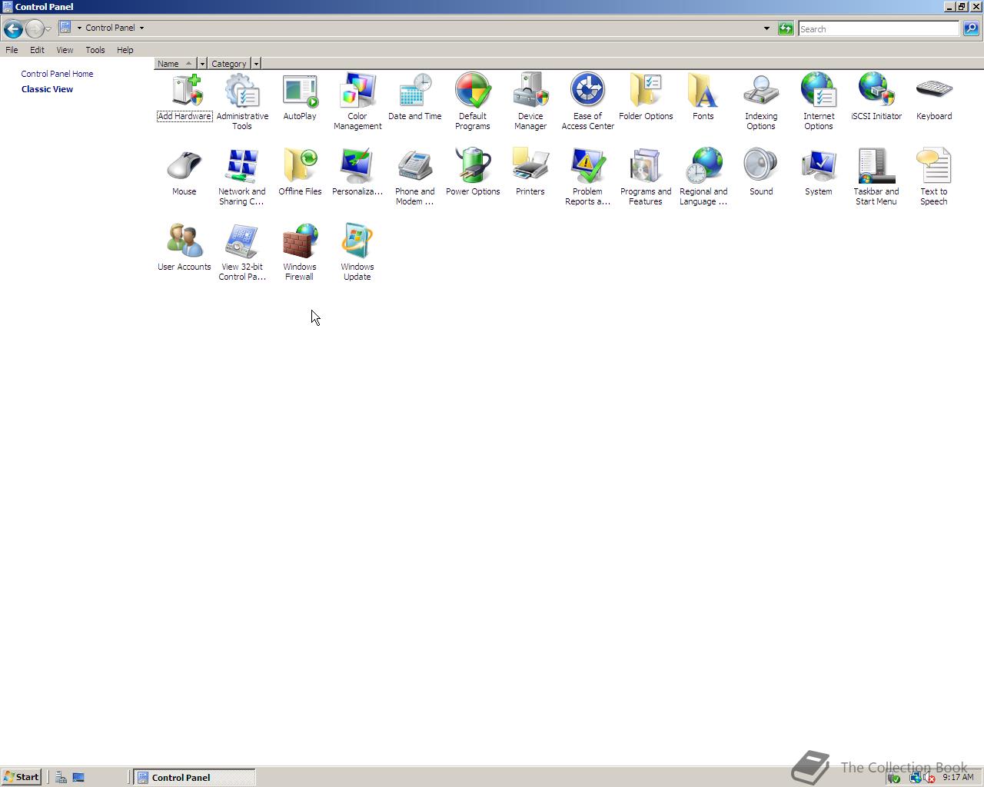
Task: Open Folder Options
Action: [646, 98]
